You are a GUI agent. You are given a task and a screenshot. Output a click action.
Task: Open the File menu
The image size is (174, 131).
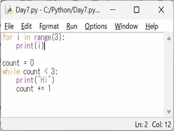tap(9, 26)
